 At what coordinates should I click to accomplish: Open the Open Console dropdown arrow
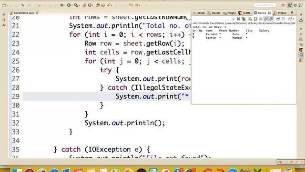click(294, 19)
